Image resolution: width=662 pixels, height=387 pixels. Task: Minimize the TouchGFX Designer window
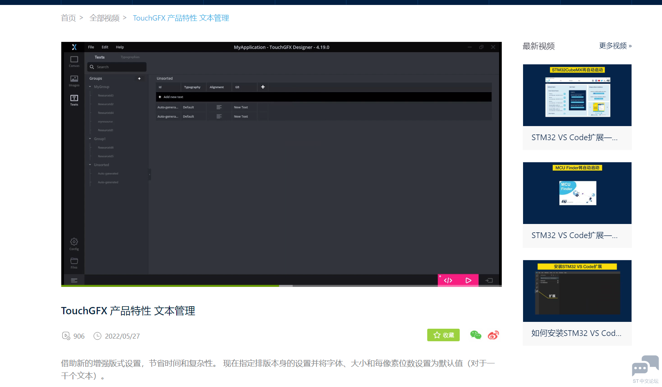pyautogui.click(x=470, y=47)
